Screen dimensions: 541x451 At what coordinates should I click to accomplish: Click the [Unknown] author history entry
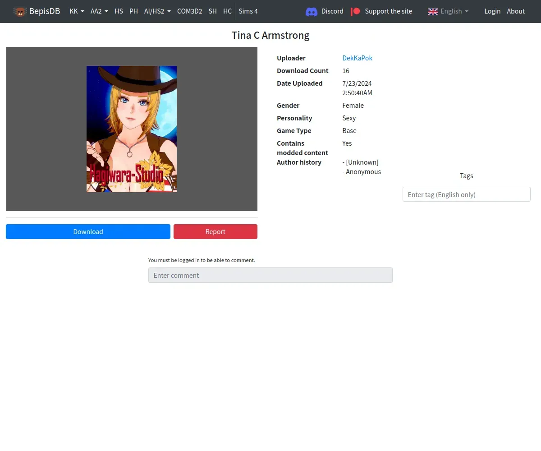[x=361, y=162]
